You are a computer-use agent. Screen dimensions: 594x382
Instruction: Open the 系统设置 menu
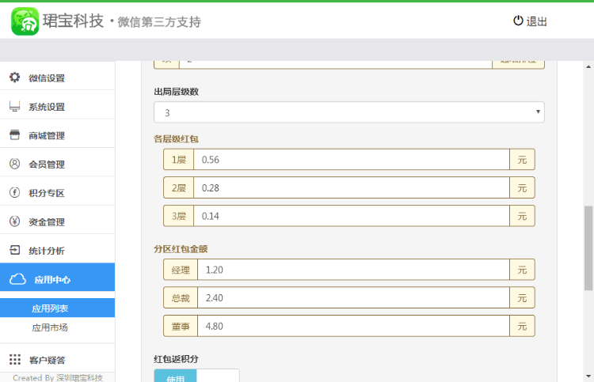58,104
